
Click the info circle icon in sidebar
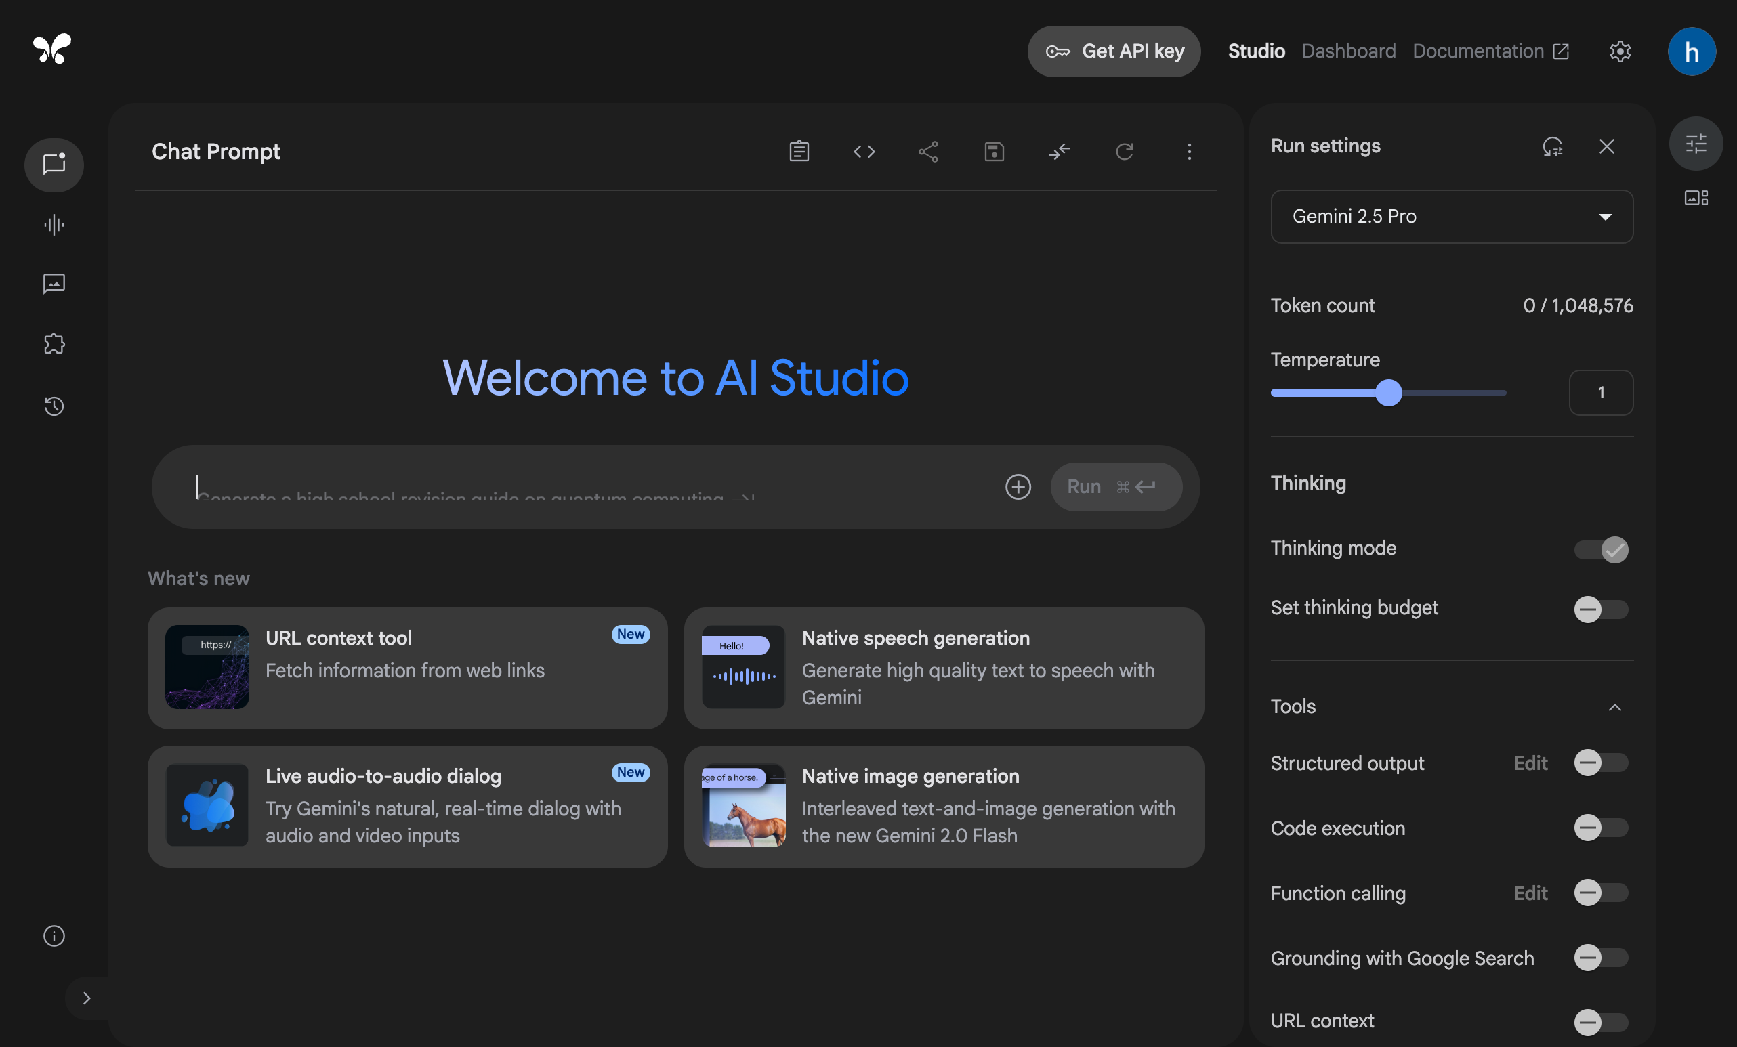(x=54, y=936)
